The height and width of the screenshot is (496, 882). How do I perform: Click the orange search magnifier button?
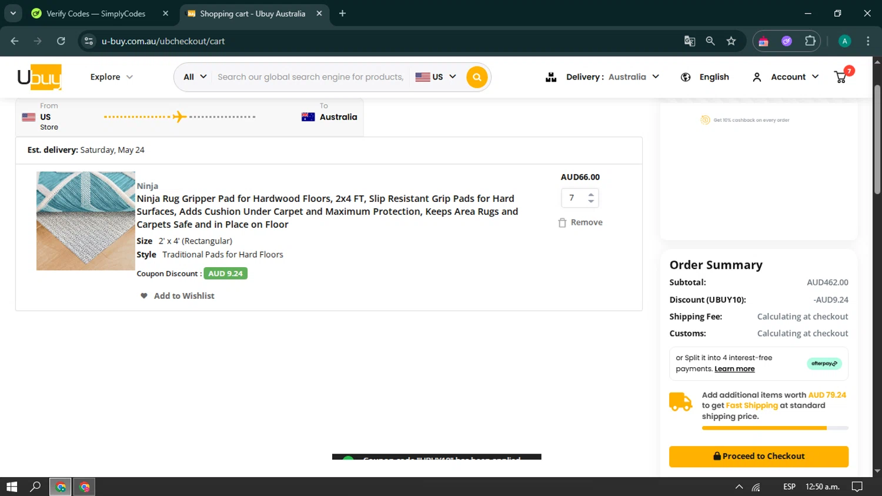pos(477,77)
